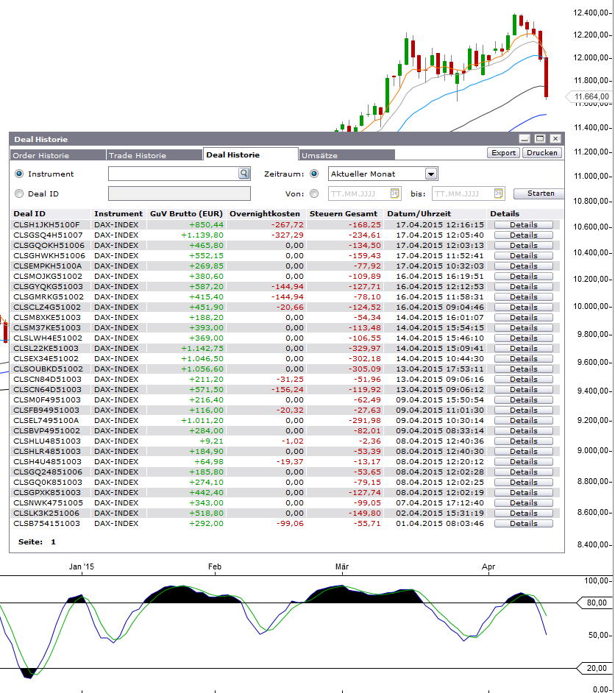Open the Von date calendar icon
The height and width of the screenshot is (693, 615).
(394, 193)
